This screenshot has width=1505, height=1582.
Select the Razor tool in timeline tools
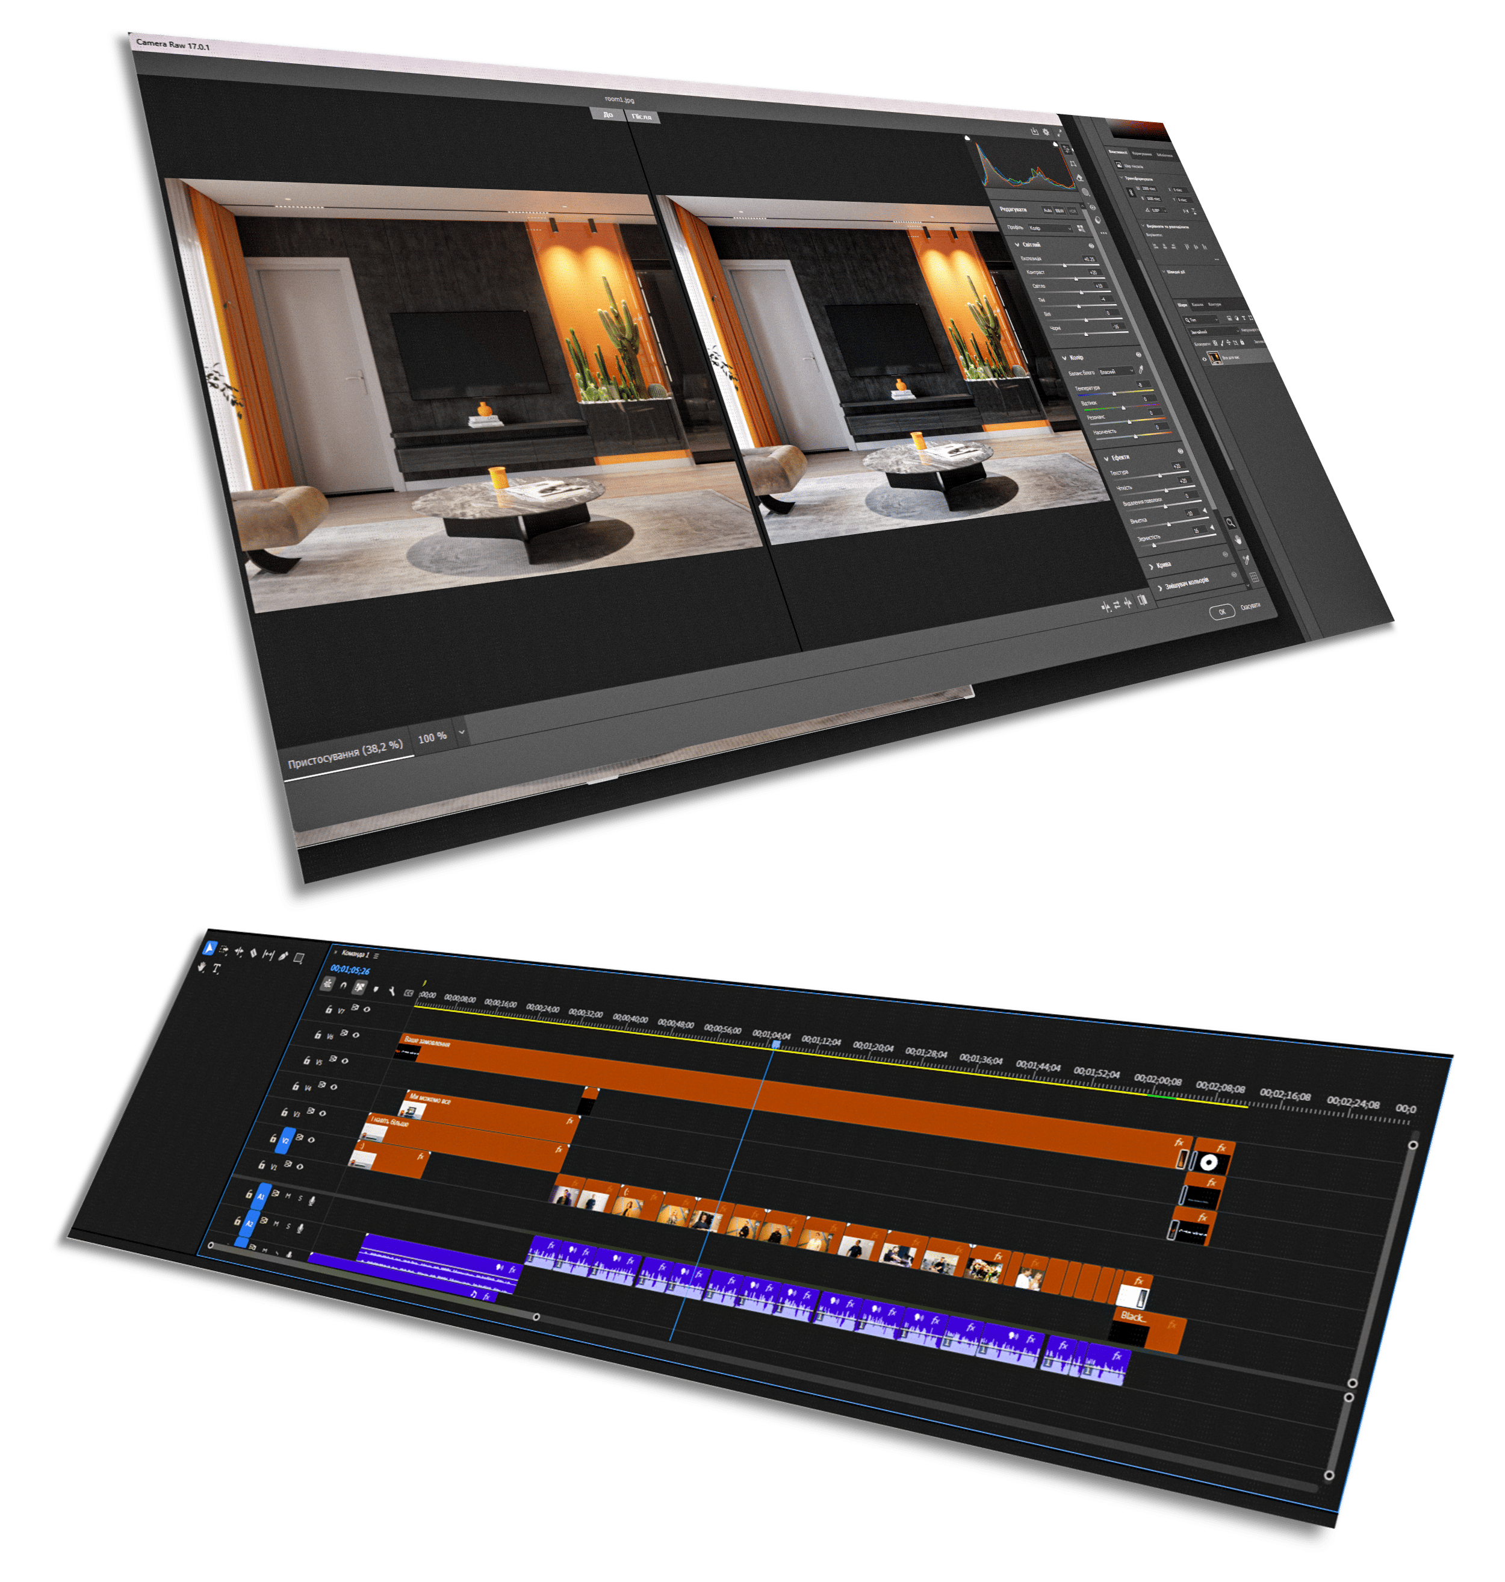pyautogui.click(x=253, y=953)
